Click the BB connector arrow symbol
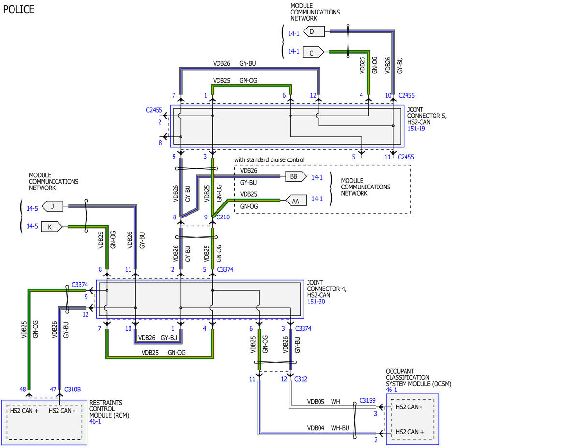This screenshot has width=580, height=448. tap(295, 177)
